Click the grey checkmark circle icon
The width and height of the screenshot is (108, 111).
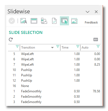tap(12, 21)
